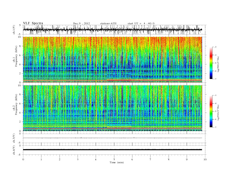Screen dimensions: 231x179
Task: Click the "4" kHz tick of ch.2 spectrogram
Action: pyautogui.click(x=20, y=113)
